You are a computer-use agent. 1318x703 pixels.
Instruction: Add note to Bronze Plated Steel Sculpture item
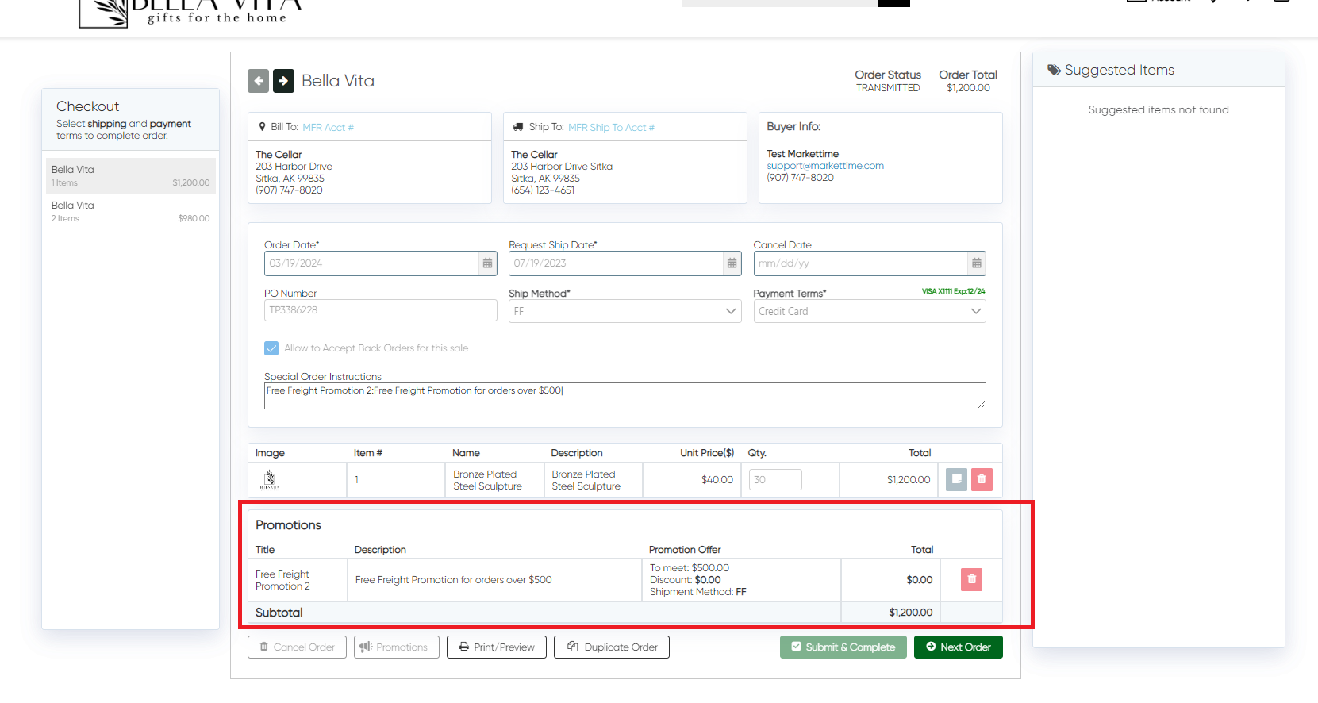click(956, 479)
